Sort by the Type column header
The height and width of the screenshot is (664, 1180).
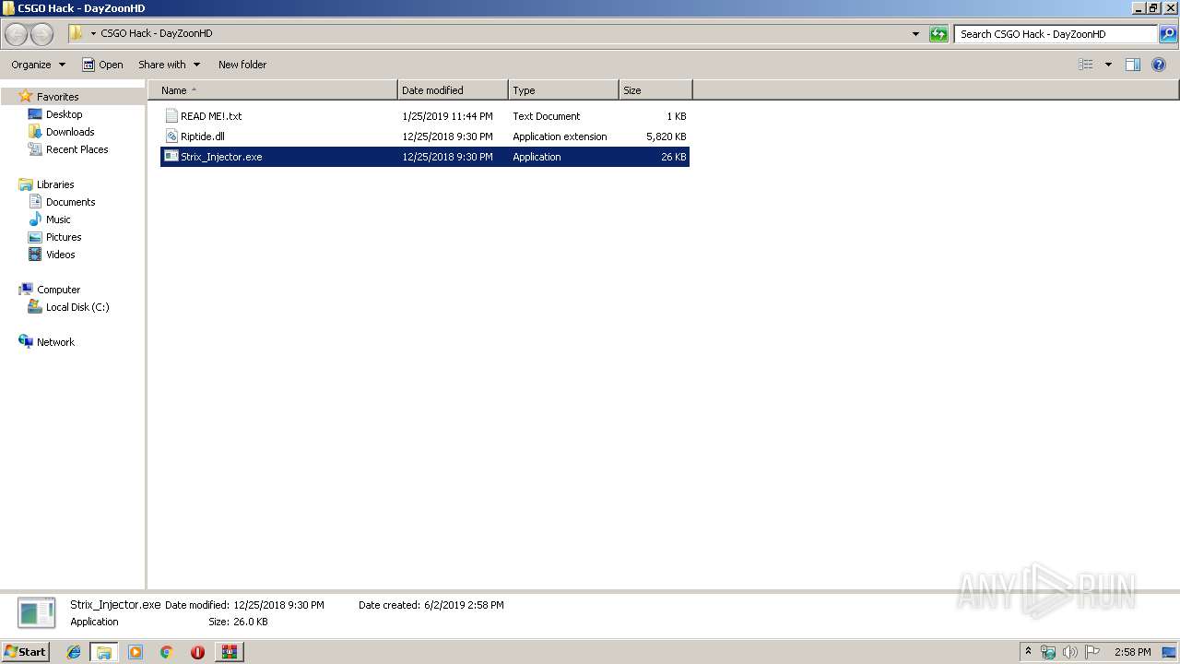coord(563,90)
